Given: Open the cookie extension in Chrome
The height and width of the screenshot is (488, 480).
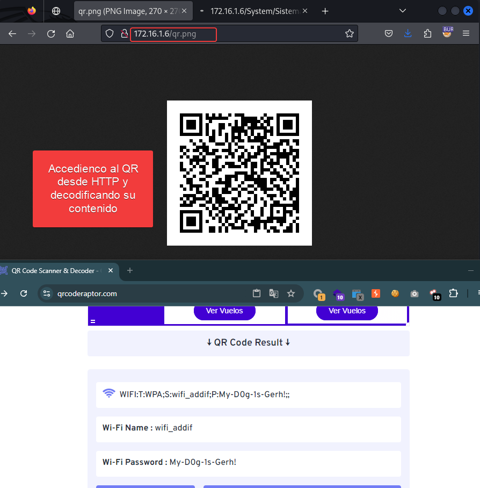Looking at the screenshot, I should [x=395, y=293].
